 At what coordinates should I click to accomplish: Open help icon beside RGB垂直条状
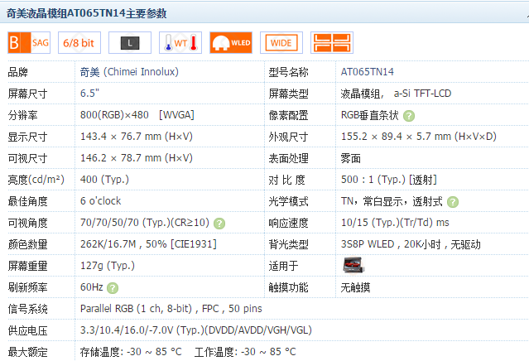coord(409,116)
